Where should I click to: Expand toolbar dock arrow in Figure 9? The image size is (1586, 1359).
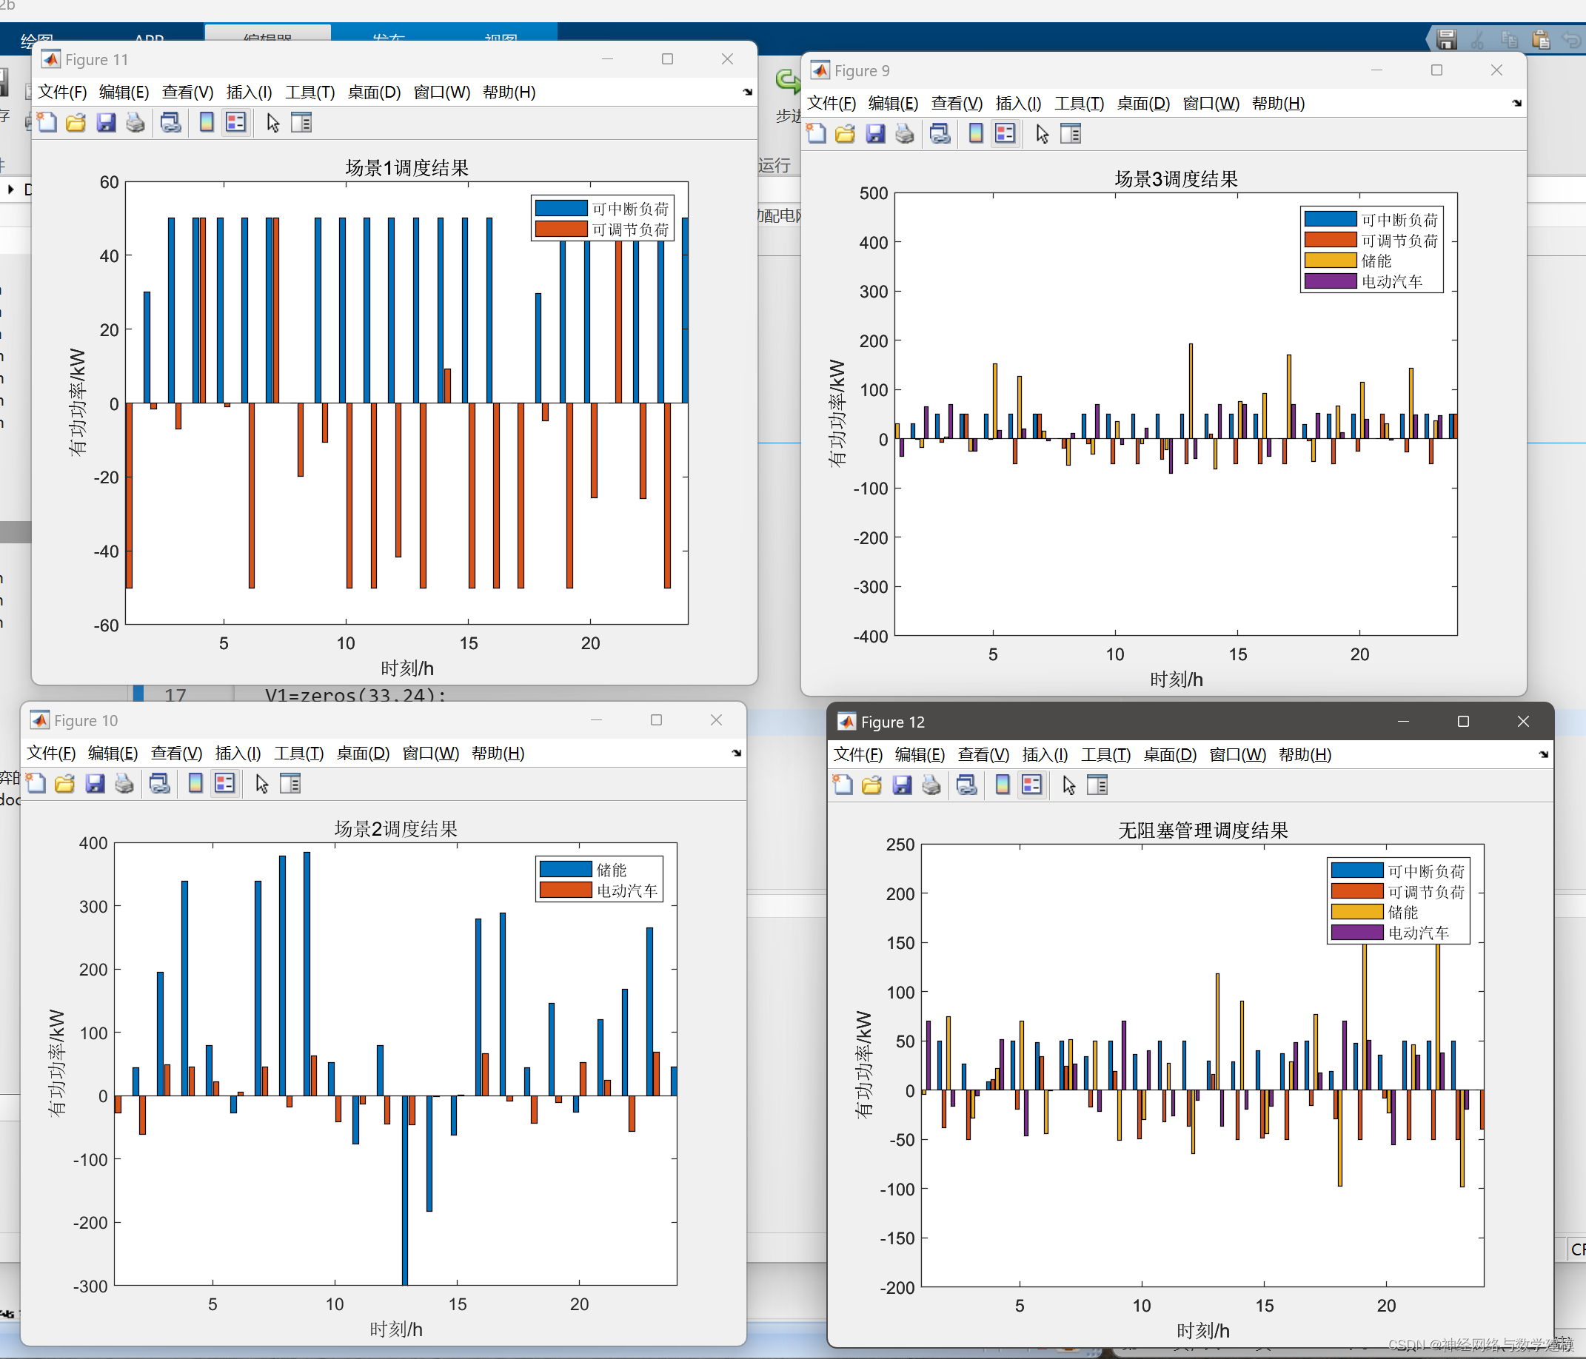(1517, 103)
